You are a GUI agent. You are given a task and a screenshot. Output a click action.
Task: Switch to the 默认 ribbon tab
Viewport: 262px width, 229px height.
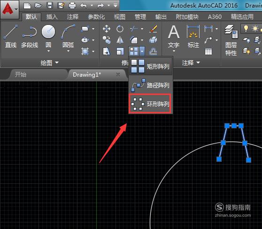tap(31, 17)
